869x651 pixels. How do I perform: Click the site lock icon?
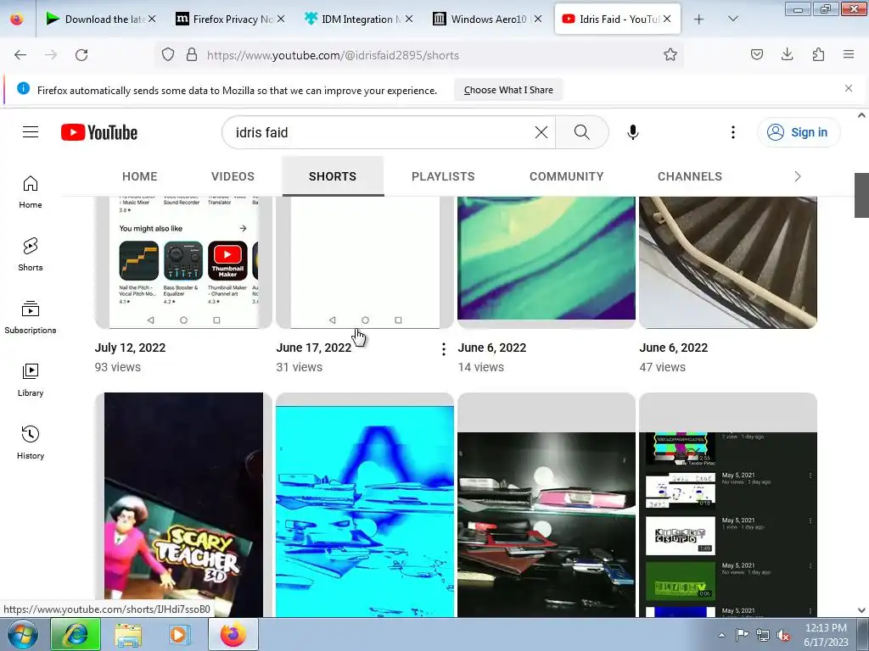(x=192, y=55)
